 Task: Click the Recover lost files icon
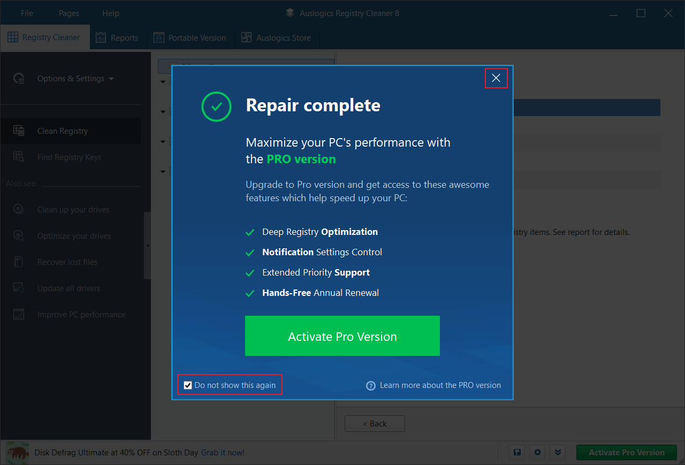pos(19,262)
